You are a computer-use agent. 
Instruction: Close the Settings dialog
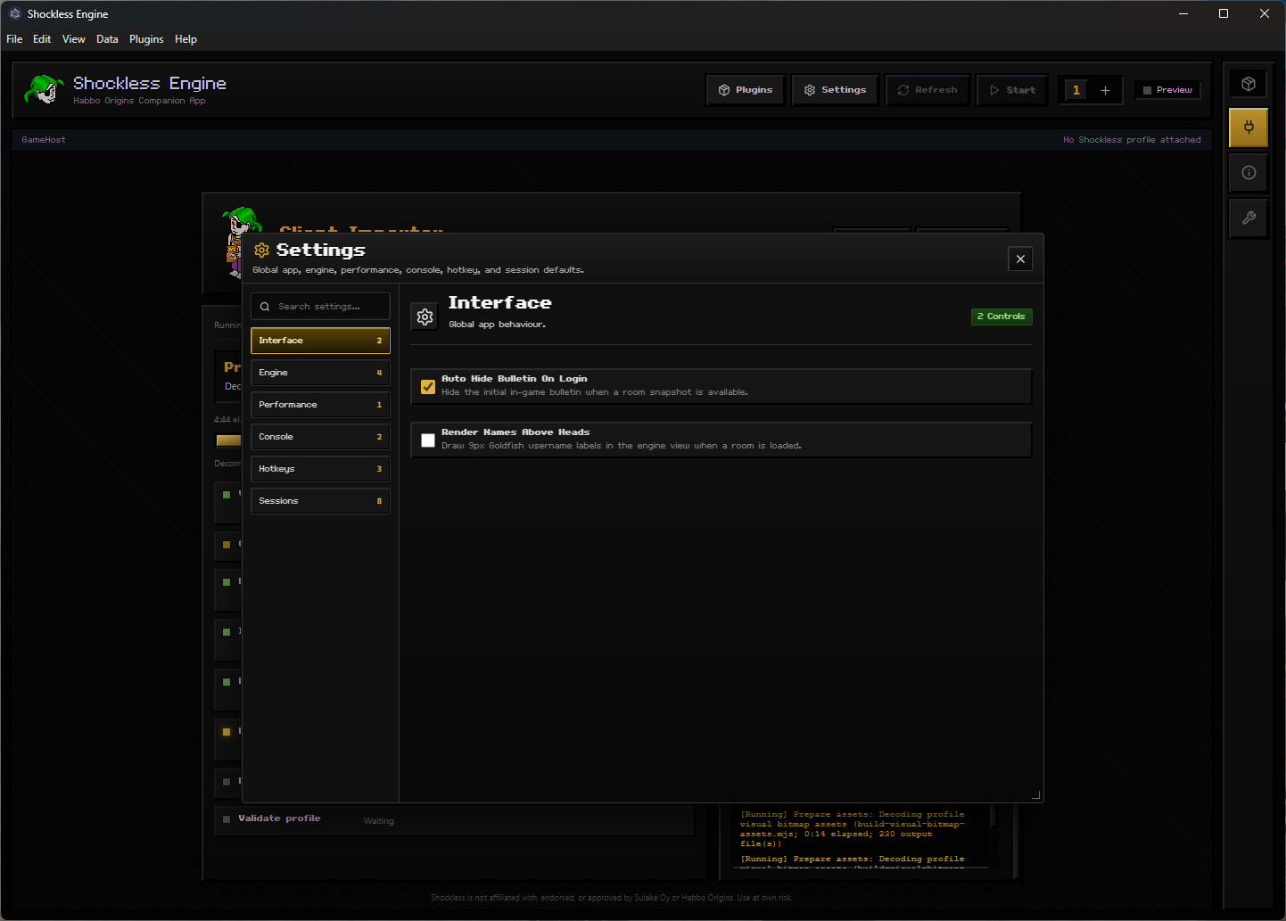pyautogui.click(x=1021, y=259)
